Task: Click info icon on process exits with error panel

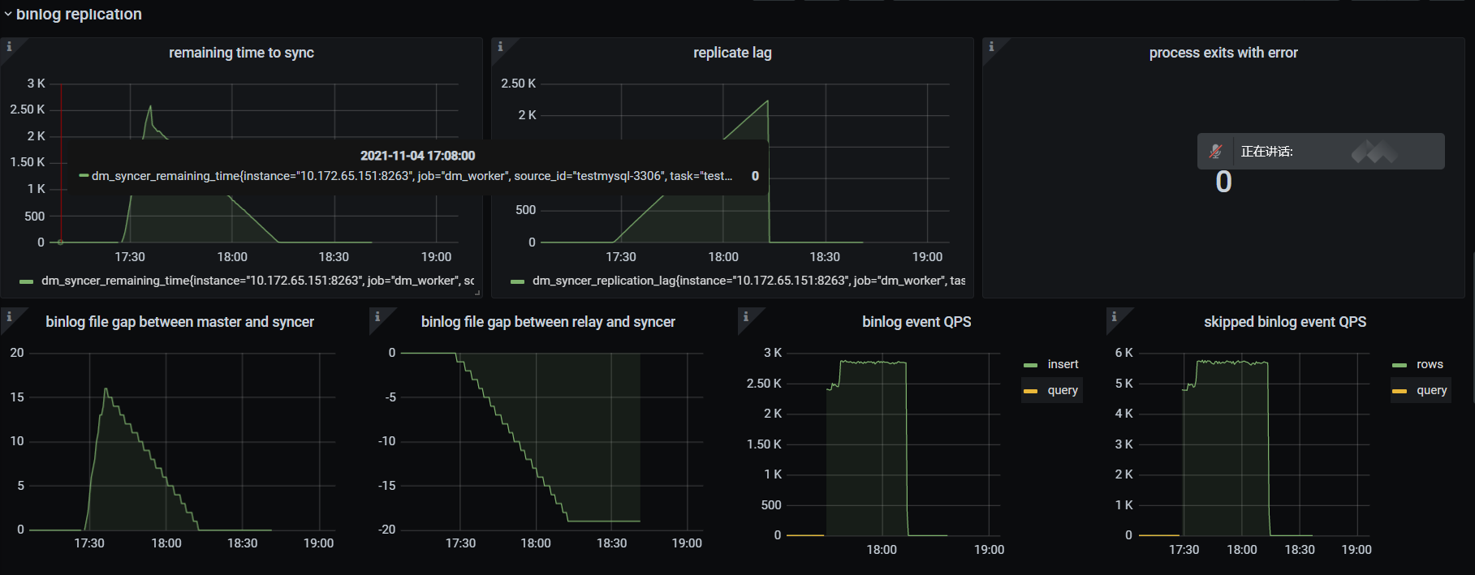Action: click(x=991, y=46)
